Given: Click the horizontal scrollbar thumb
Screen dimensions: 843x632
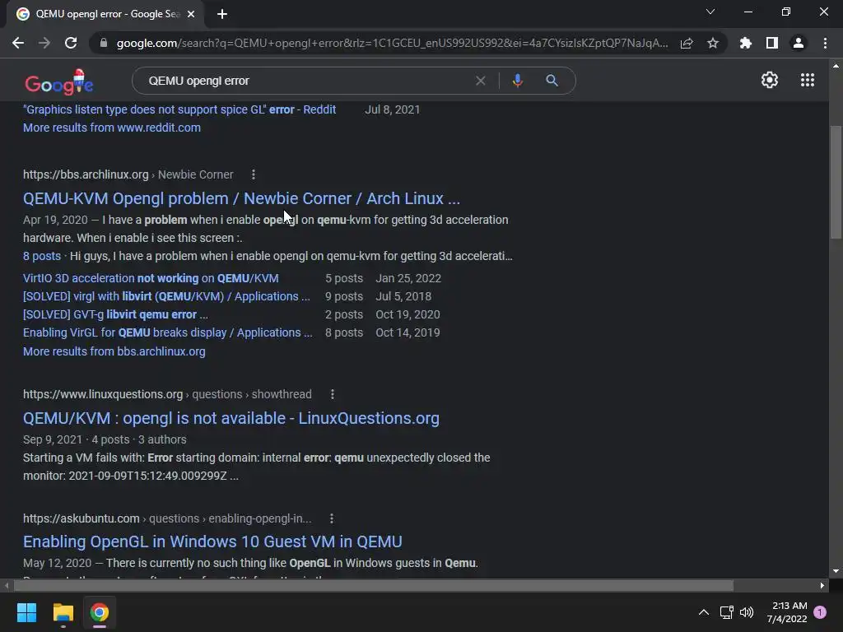Looking at the screenshot, I should click(x=373, y=585).
